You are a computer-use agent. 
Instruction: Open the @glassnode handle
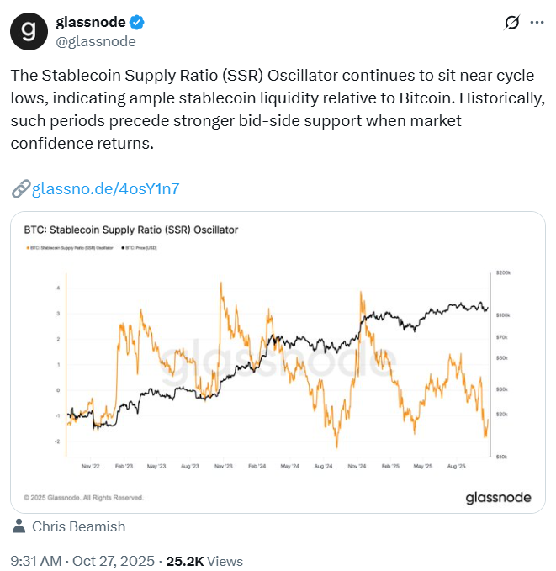95,40
